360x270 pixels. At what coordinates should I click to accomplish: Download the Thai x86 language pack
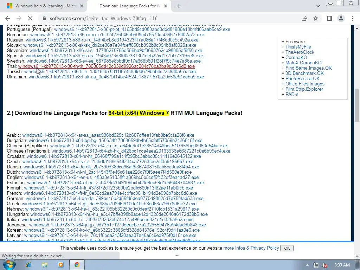107,66
